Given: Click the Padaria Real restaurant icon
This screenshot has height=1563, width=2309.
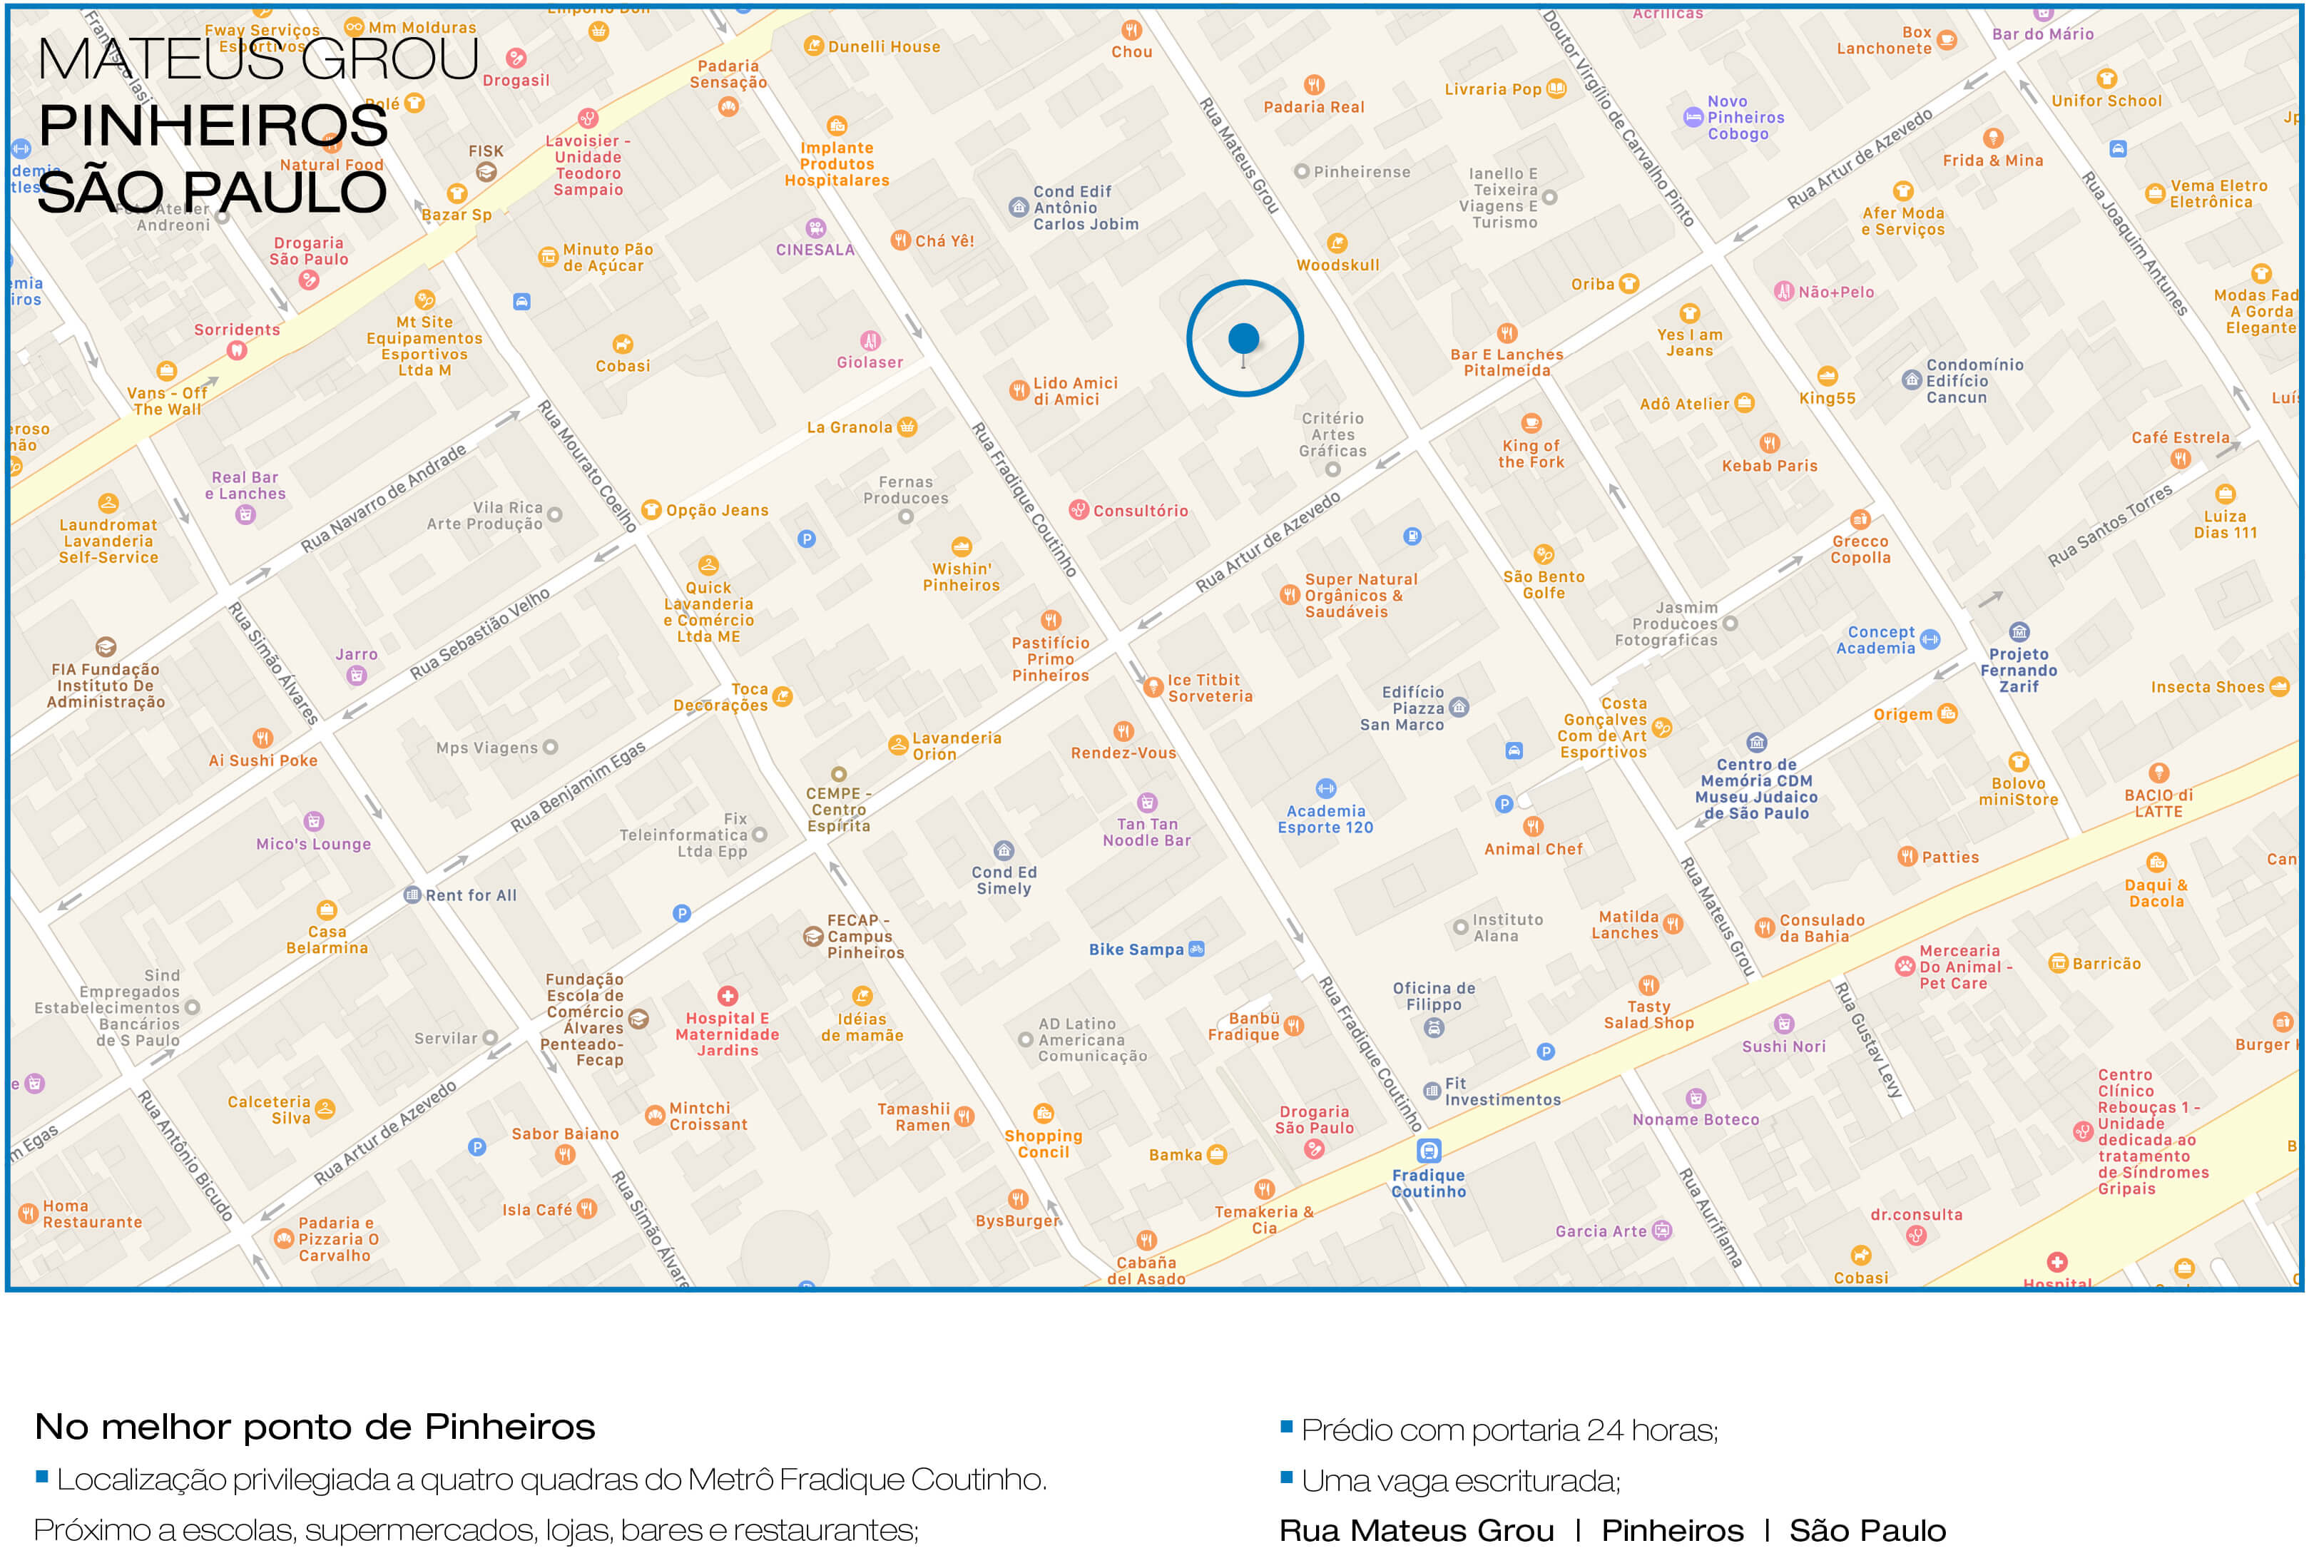Looking at the screenshot, I should point(1313,84).
